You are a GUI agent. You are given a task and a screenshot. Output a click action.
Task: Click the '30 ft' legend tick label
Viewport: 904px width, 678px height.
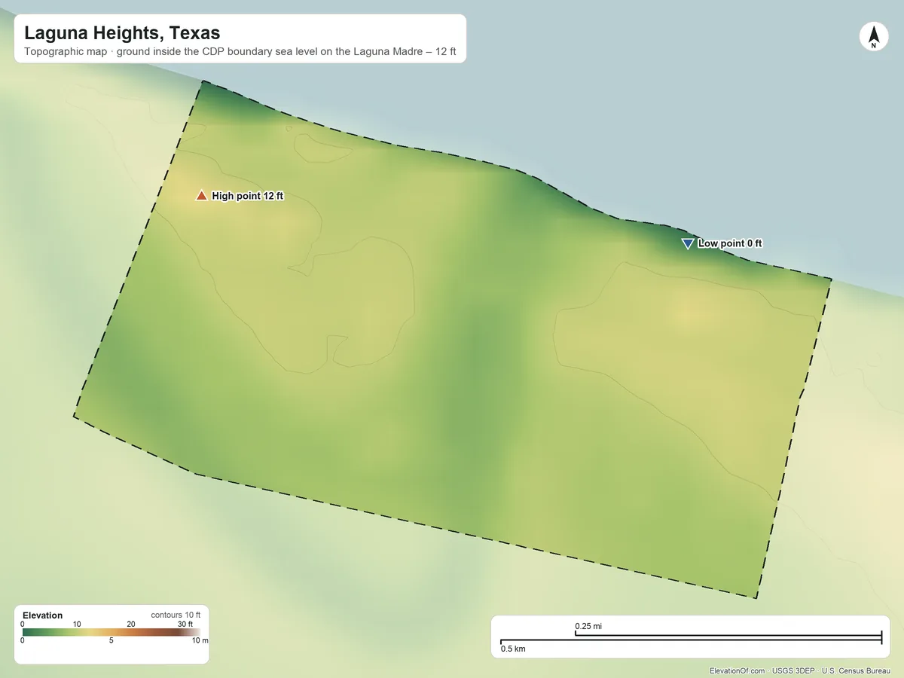(185, 624)
